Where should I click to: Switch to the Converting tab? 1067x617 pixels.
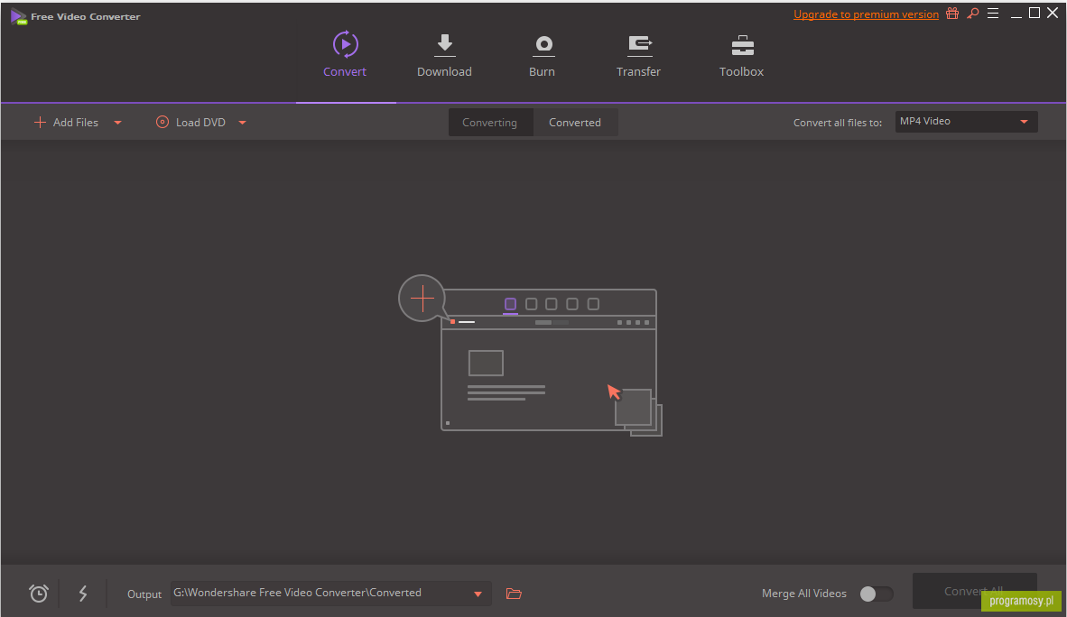point(490,123)
